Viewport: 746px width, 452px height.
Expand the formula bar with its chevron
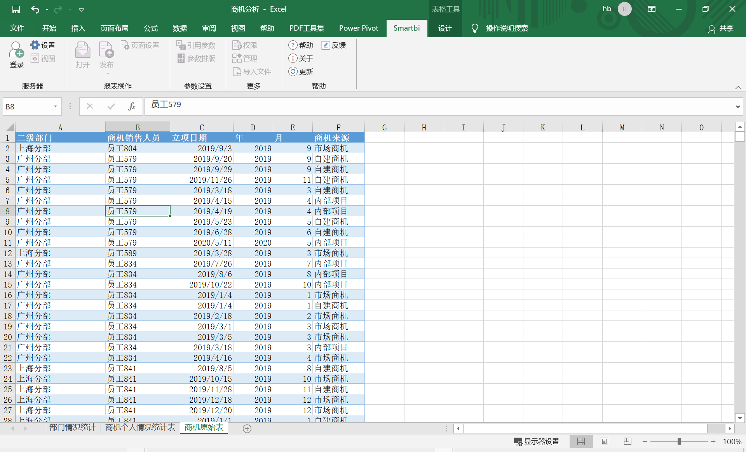pyautogui.click(x=737, y=106)
